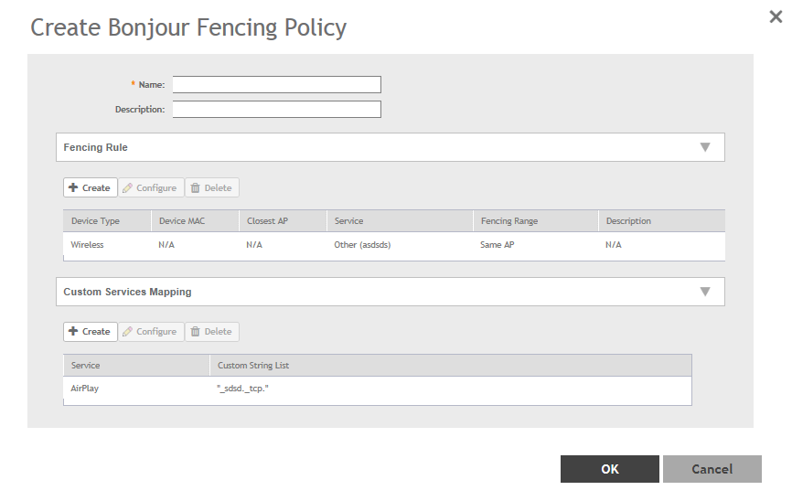The height and width of the screenshot is (501, 792).
Task: Click the Closest AP column header
Action: tap(267, 221)
